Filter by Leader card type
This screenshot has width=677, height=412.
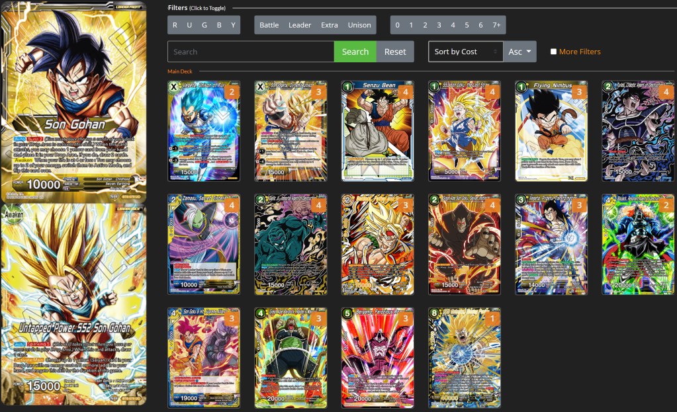pyautogui.click(x=300, y=25)
